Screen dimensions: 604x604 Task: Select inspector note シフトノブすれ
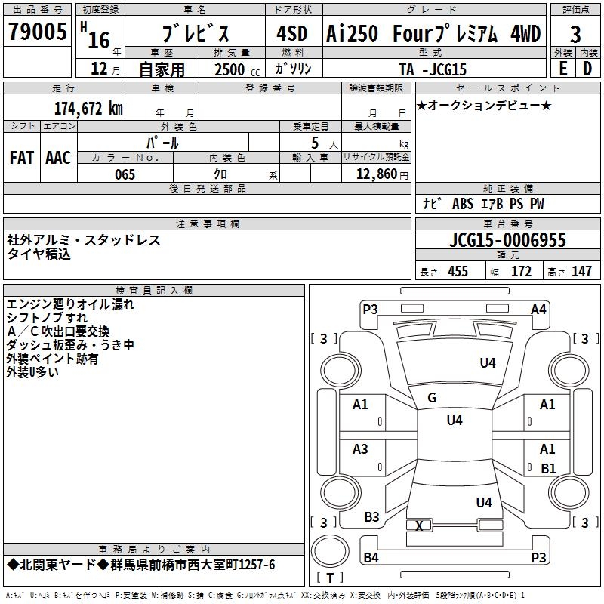point(47,318)
